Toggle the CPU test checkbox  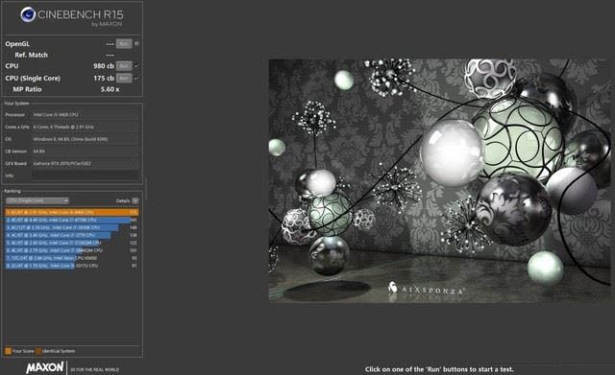click(136, 66)
